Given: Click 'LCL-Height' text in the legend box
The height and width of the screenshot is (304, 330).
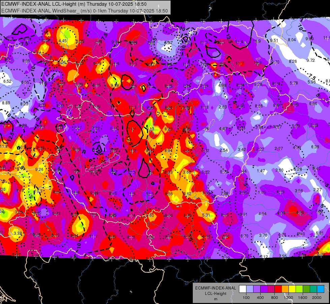Looking at the screenshot, I should click(x=215, y=294).
